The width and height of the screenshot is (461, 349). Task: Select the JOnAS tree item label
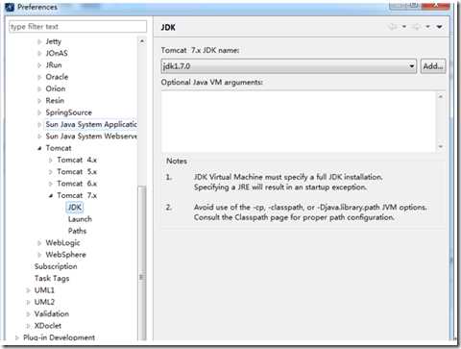click(57, 53)
